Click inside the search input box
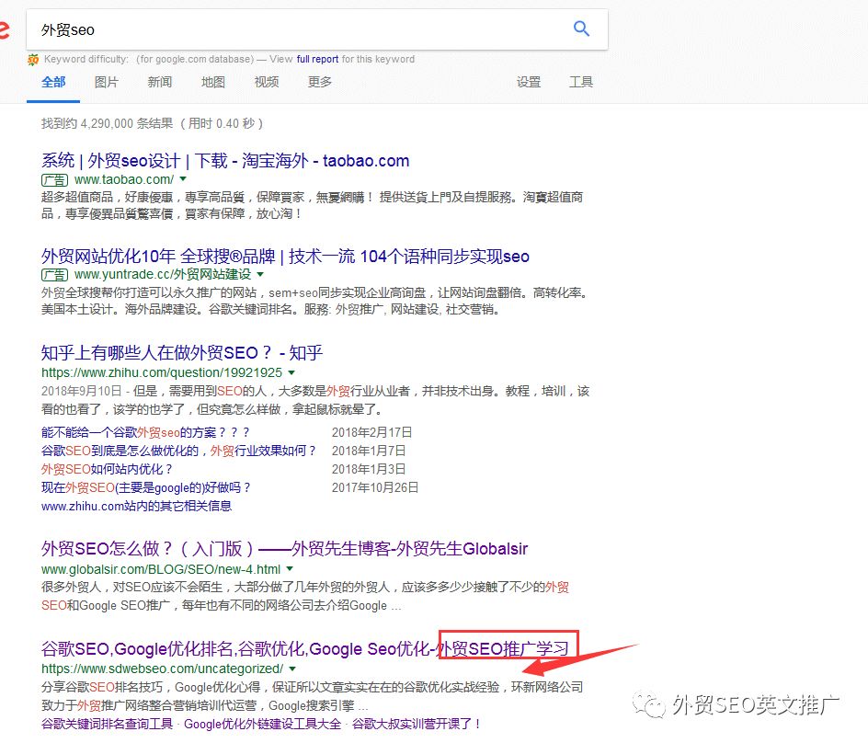 pos(276,29)
